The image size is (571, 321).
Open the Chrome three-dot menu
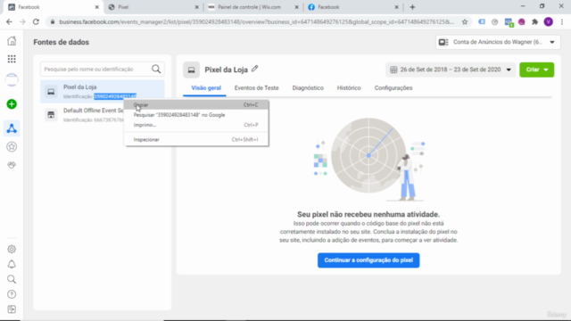pyautogui.click(x=562, y=21)
